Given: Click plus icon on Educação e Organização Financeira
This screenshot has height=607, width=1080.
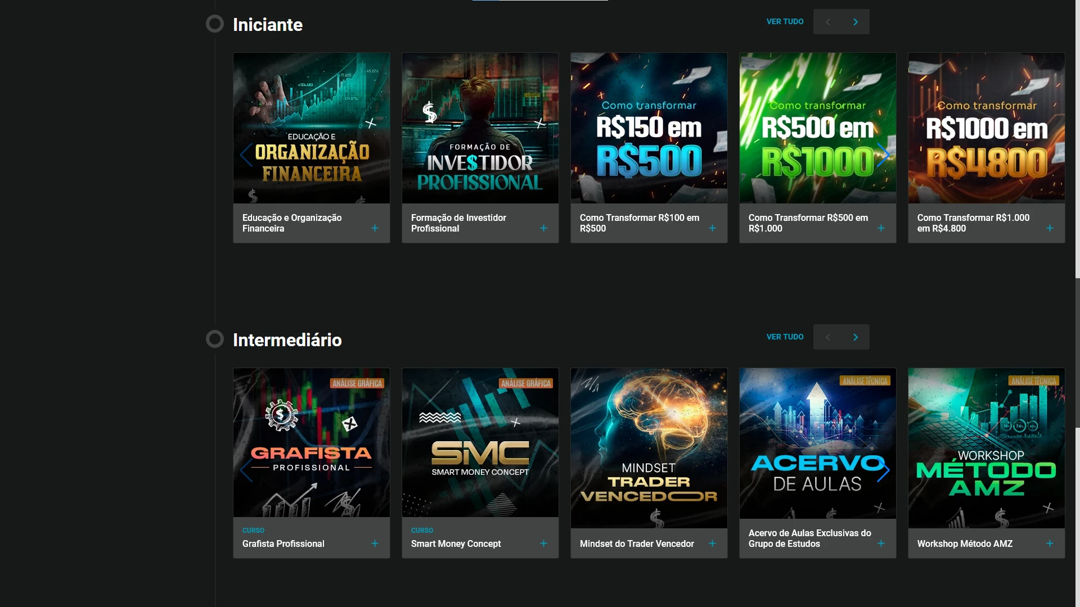Looking at the screenshot, I should (375, 228).
